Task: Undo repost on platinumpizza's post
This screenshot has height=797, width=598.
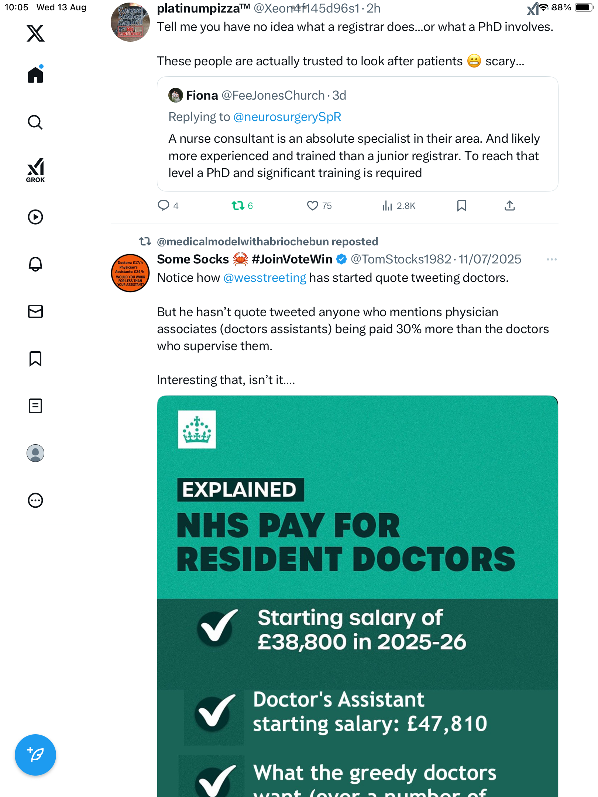Action: [x=238, y=206]
